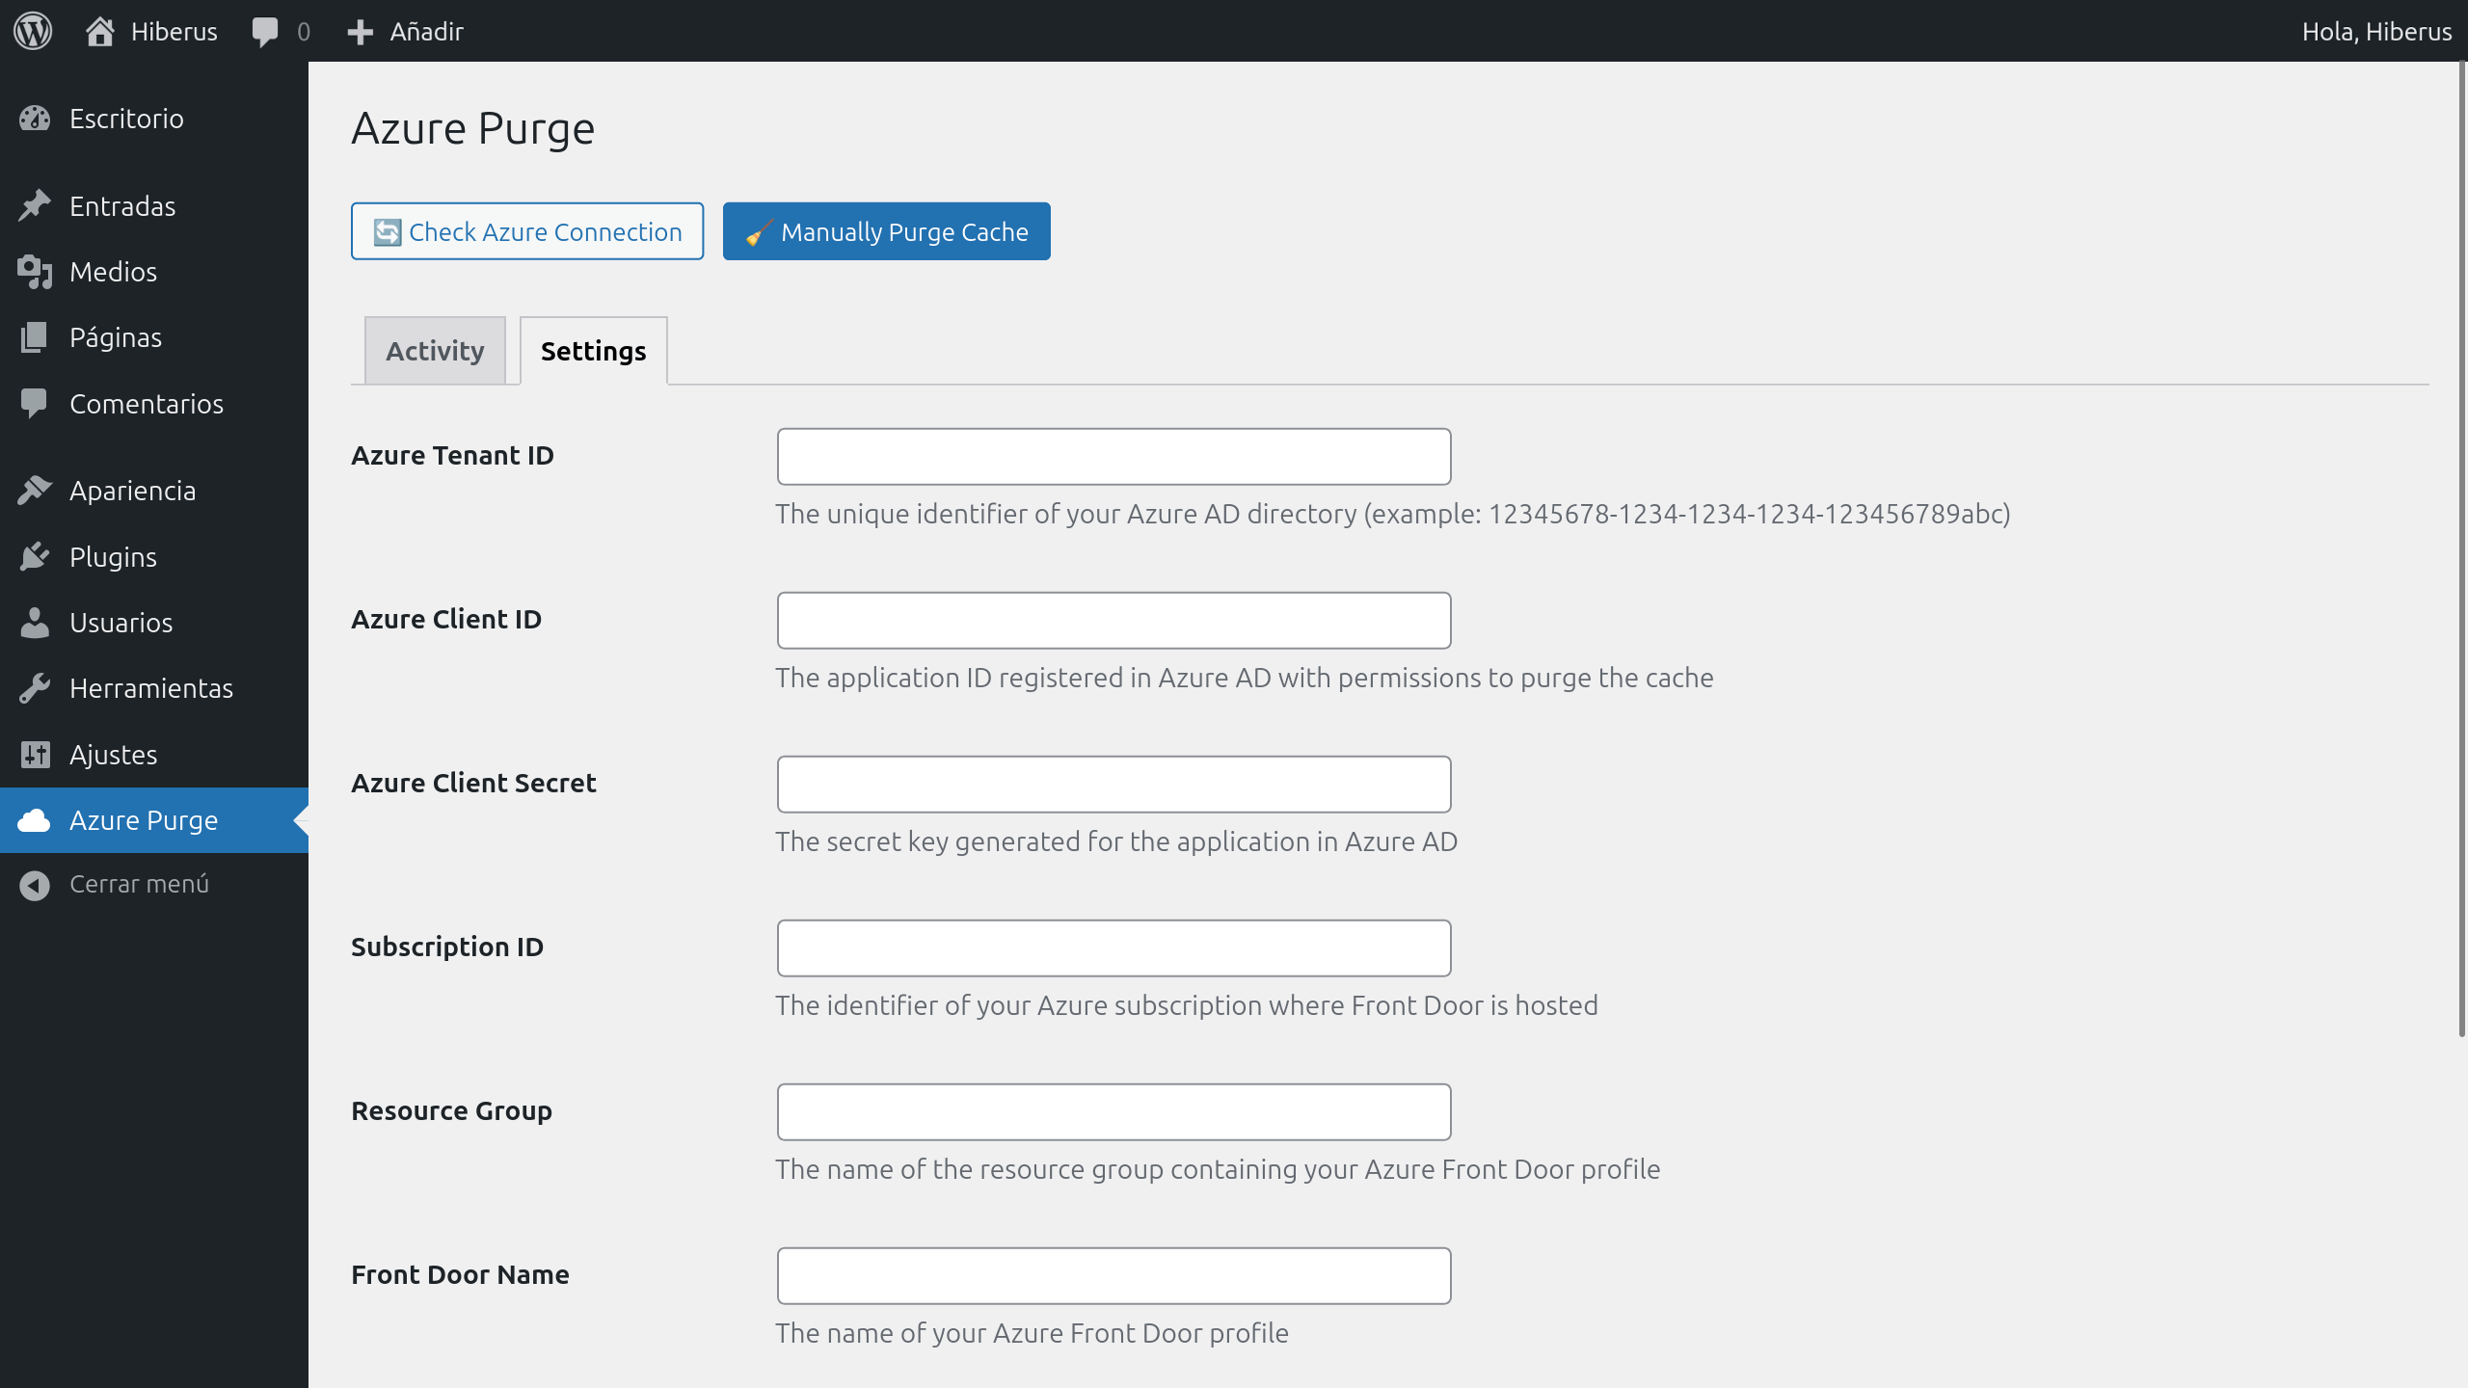Click the Medios media library icon

[36, 271]
